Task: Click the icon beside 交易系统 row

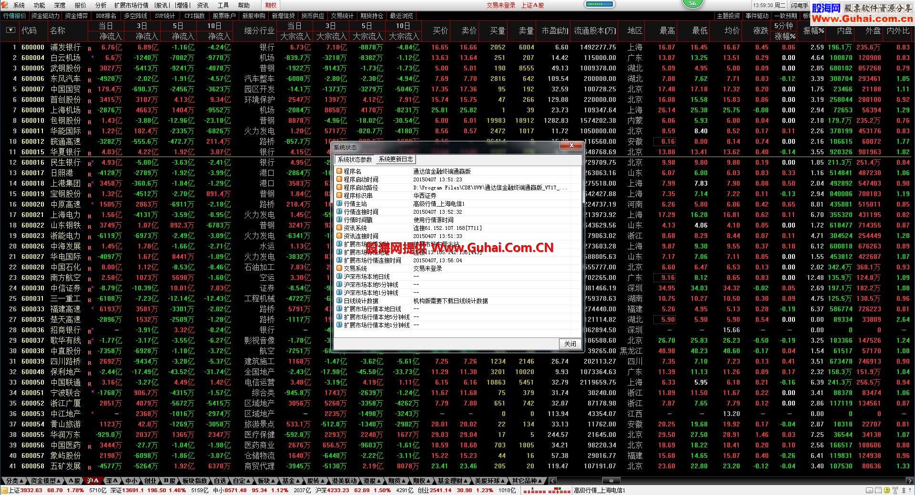Action: point(339,268)
